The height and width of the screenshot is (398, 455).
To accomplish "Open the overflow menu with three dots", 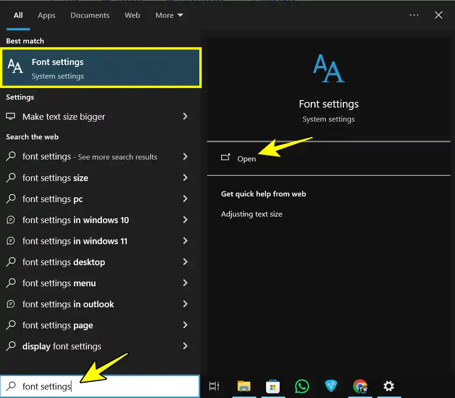I will click(414, 14).
